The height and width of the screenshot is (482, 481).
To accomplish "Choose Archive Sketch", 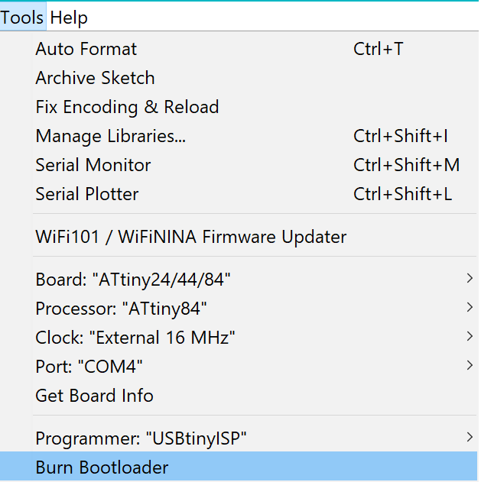I will click(95, 79).
